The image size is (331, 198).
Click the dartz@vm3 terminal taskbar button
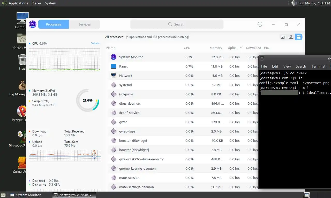click(x=74, y=195)
